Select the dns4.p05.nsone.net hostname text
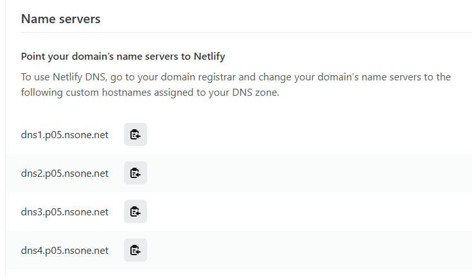 coord(65,251)
